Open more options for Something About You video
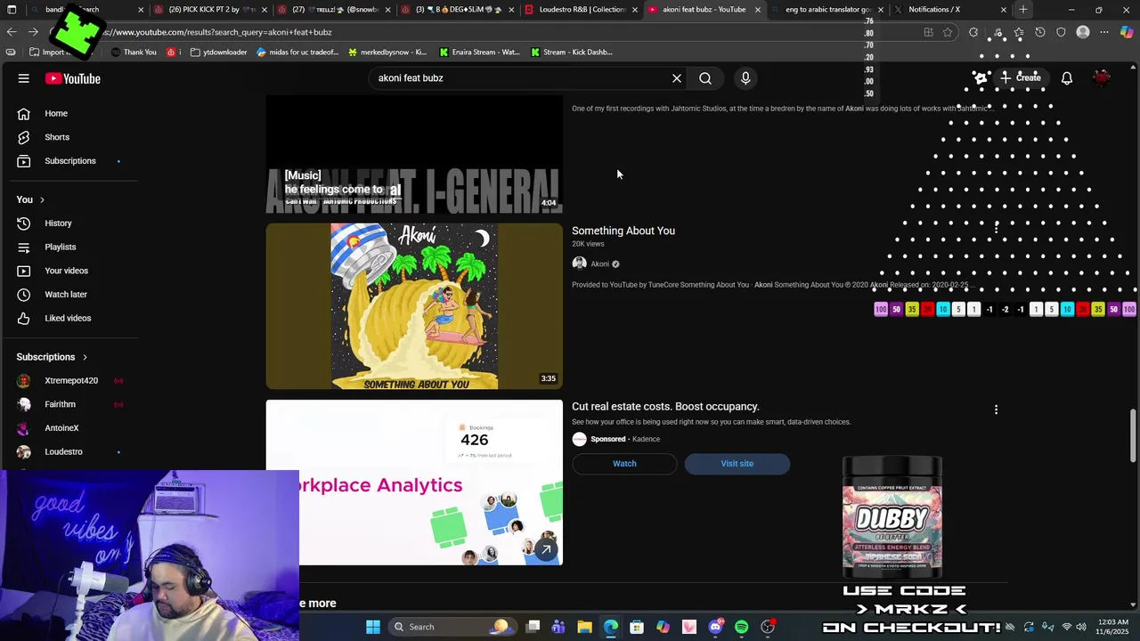The width and height of the screenshot is (1140, 641). [996, 230]
